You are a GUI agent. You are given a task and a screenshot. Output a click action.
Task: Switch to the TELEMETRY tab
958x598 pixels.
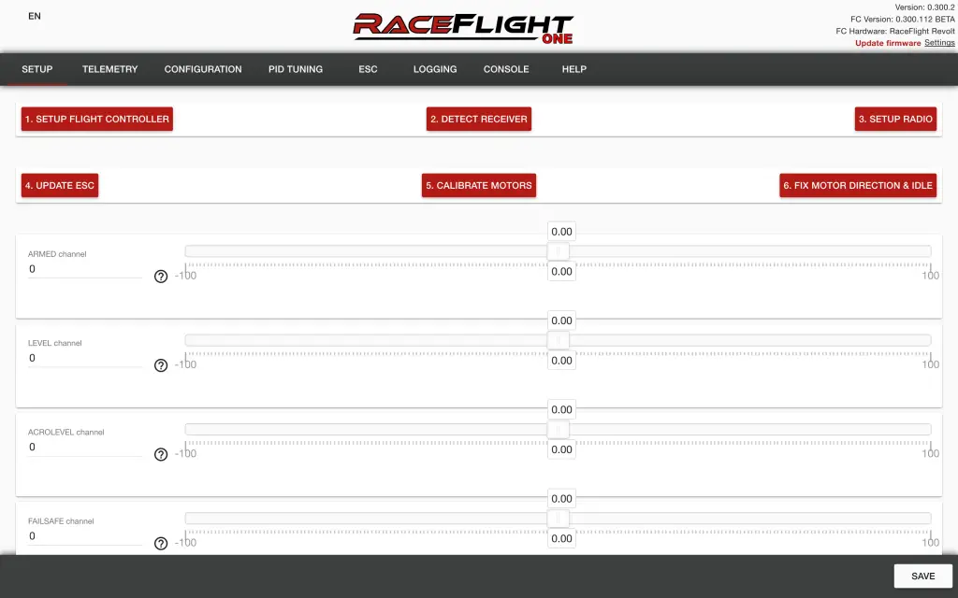click(x=109, y=68)
